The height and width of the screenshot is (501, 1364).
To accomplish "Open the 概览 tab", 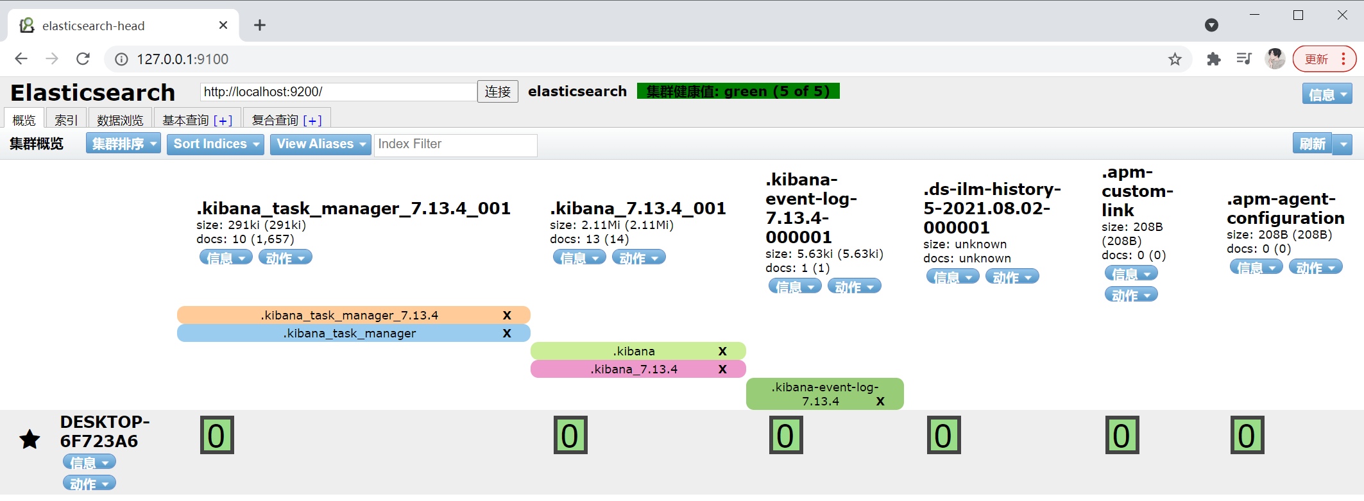I will coord(24,119).
